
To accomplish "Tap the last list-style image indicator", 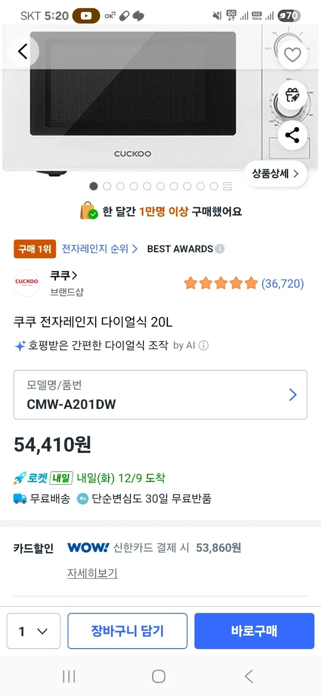I will coord(227,186).
